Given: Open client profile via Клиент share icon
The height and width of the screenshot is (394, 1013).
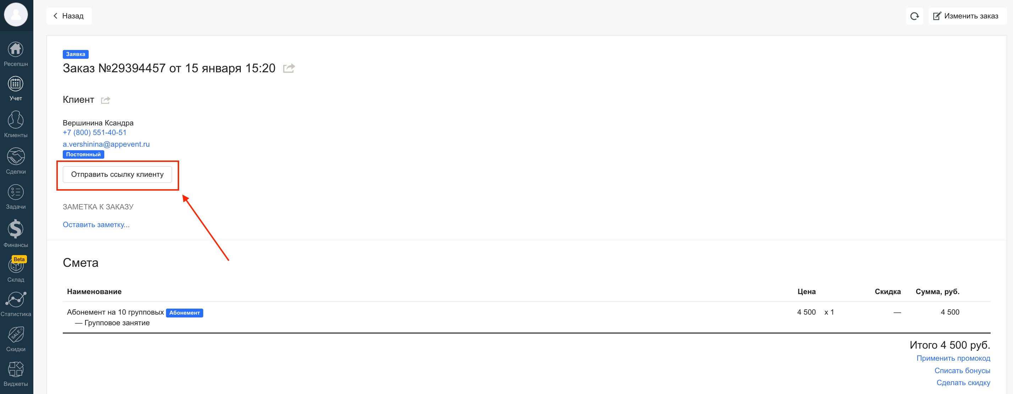Looking at the screenshot, I should (x=105, y=100).
